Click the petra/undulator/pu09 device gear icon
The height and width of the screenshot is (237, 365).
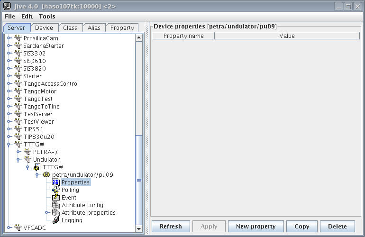tap(46, 174)
